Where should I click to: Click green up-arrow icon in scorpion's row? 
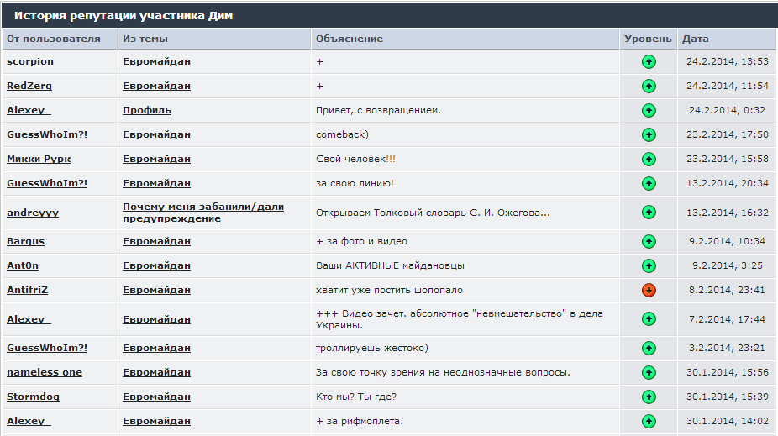[649, 61]
